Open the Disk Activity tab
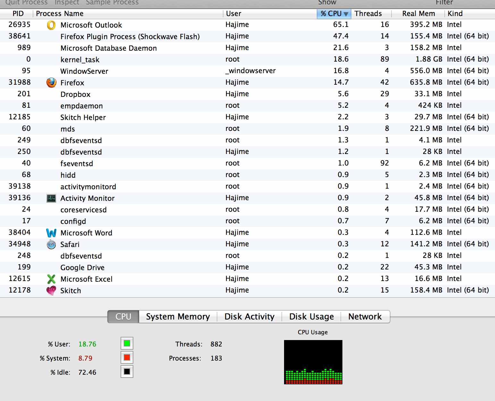This screenshot has width=495, height=401. 249,317
